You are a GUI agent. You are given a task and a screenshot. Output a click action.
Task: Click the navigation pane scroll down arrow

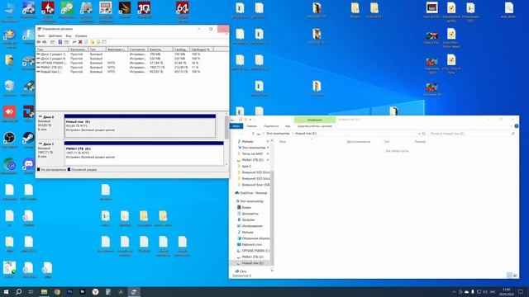(272, 271)
